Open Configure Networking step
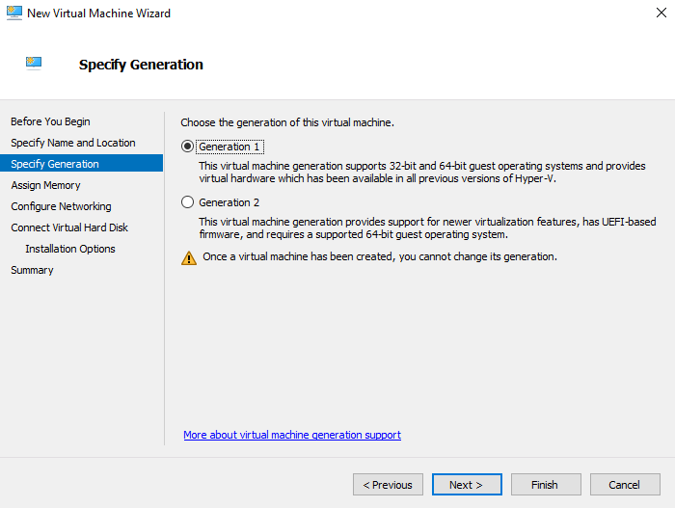Screen dimensions: 675x508 (x=61, y=206)
